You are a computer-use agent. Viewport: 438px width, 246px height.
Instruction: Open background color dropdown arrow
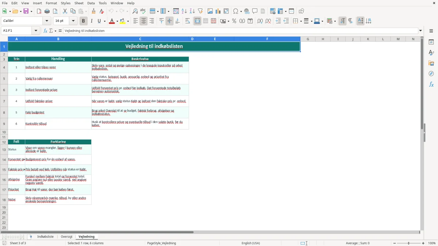(128, 21)
